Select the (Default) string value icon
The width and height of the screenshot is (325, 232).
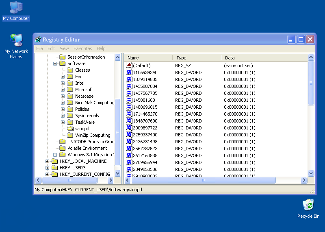tap(129, 66)
